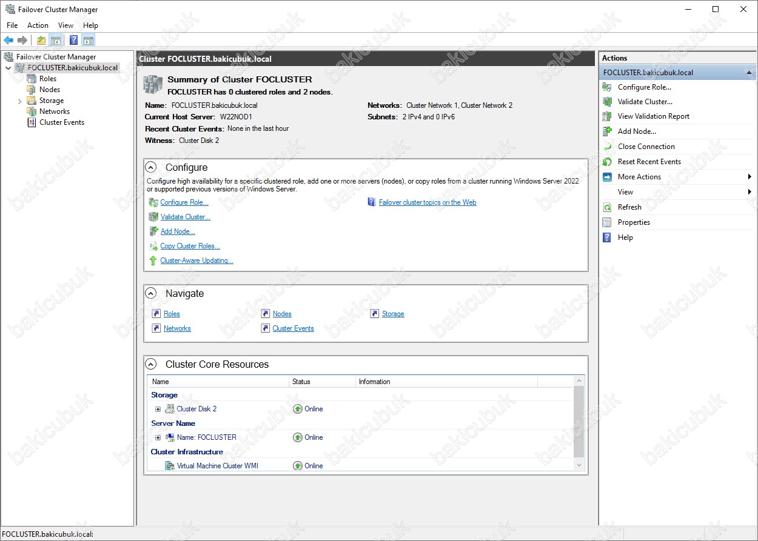Click the Name column header in Core Resources
This screenshot has height=541, width=758.
click(218, 382)
